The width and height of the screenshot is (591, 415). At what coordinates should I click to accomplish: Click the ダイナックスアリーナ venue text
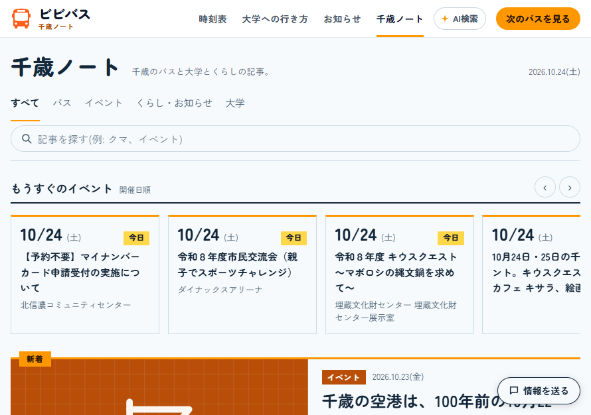[220, 290]
